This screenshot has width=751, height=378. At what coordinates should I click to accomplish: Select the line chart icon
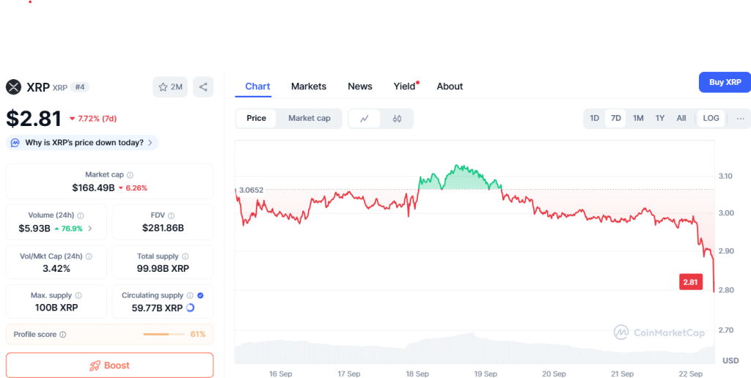tap(364, 119)
